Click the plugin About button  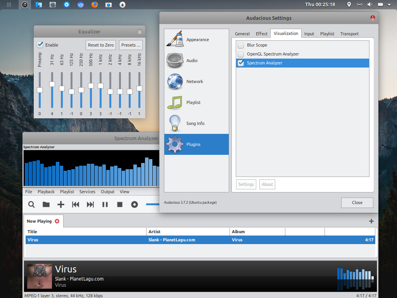point(267,184)
